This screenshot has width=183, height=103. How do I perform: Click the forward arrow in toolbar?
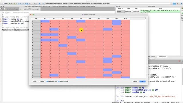click(x=43, y=4)
